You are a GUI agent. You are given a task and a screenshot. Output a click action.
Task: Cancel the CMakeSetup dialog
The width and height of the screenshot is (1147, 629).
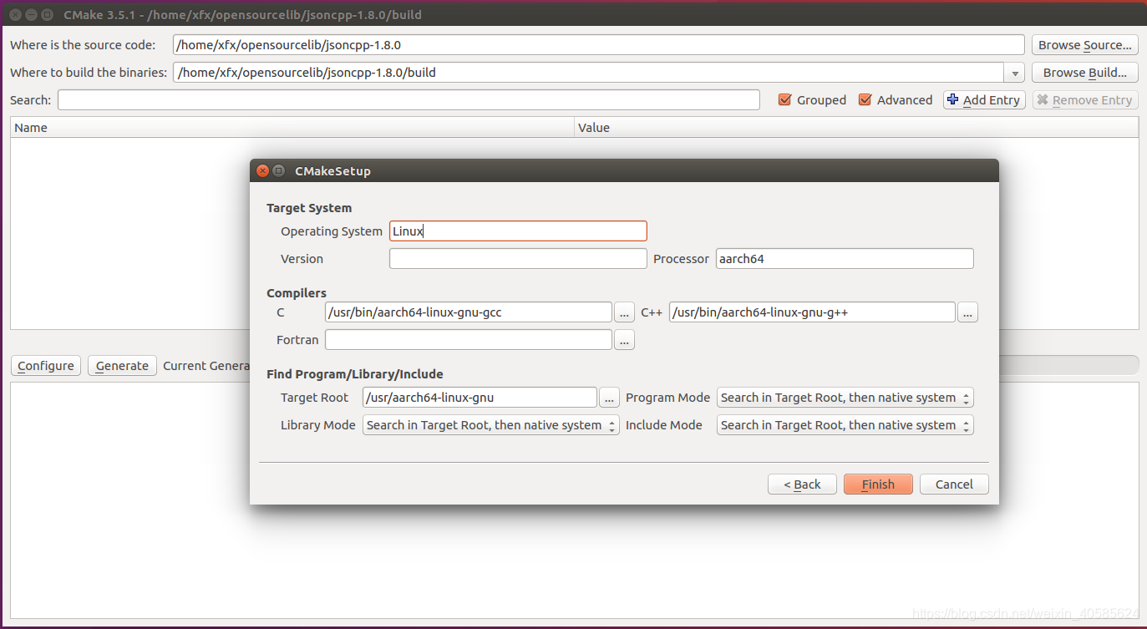point(954,484)
